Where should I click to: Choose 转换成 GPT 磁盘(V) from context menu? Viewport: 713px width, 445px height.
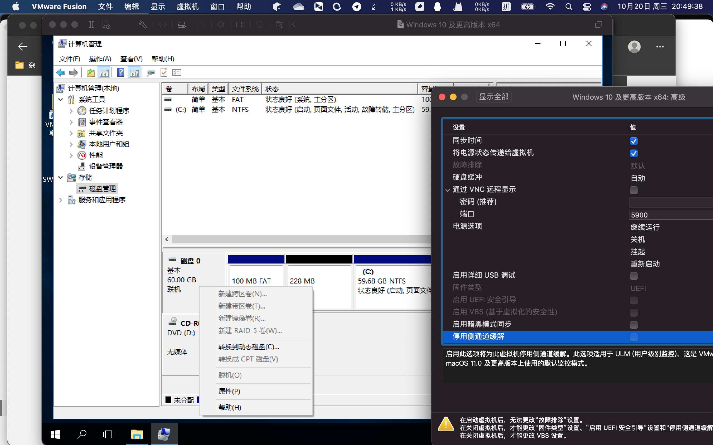click(248, 359)
